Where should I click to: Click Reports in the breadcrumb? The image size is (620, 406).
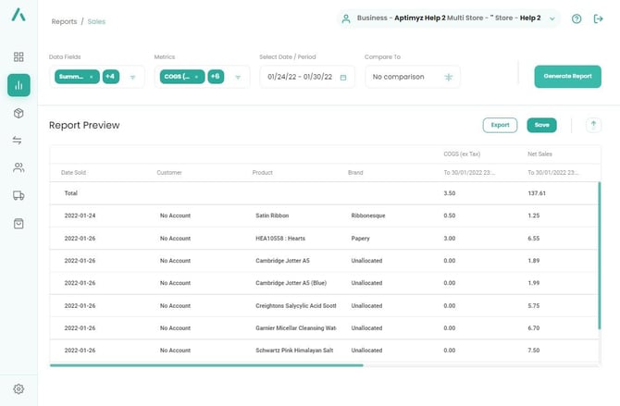(x=63, y=21)
